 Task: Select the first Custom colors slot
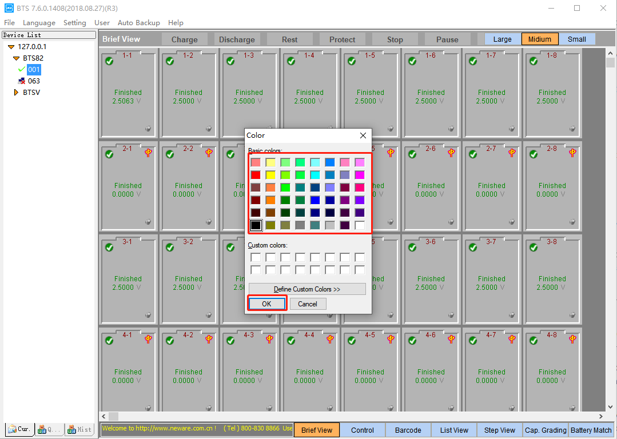256,257
